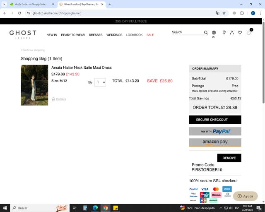
Task: Reload the page with the refresh icon
Action: (x=19, y=13)
